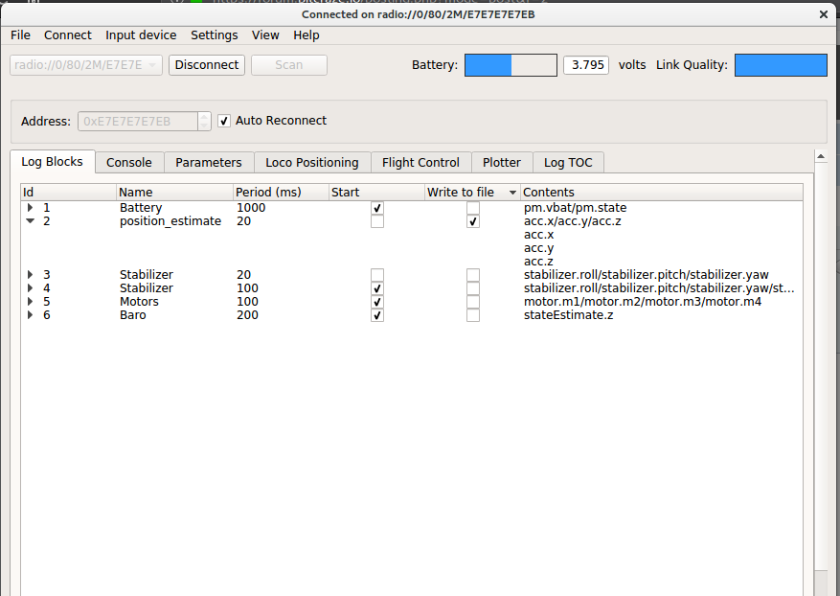The width and height of the screenshot is (840, 596).
Task: Toggle Write to file for Baro block
Action: coord(473,315)
